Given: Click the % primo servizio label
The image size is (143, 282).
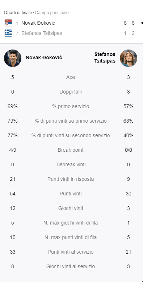Looking at the screenshot, I should (71, 107).
